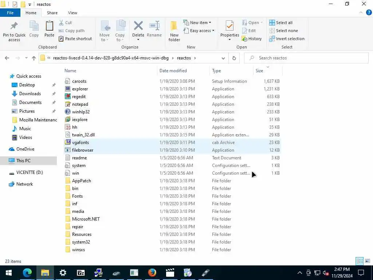Open file History

pyautogui.click(x=252, y=39)
